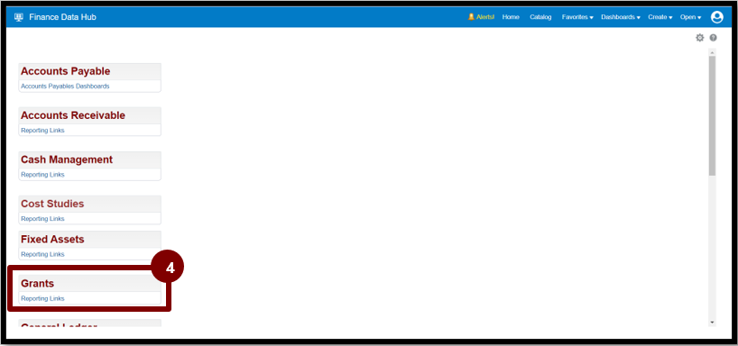Click the Finance Data Hub monitor icon

19,17
